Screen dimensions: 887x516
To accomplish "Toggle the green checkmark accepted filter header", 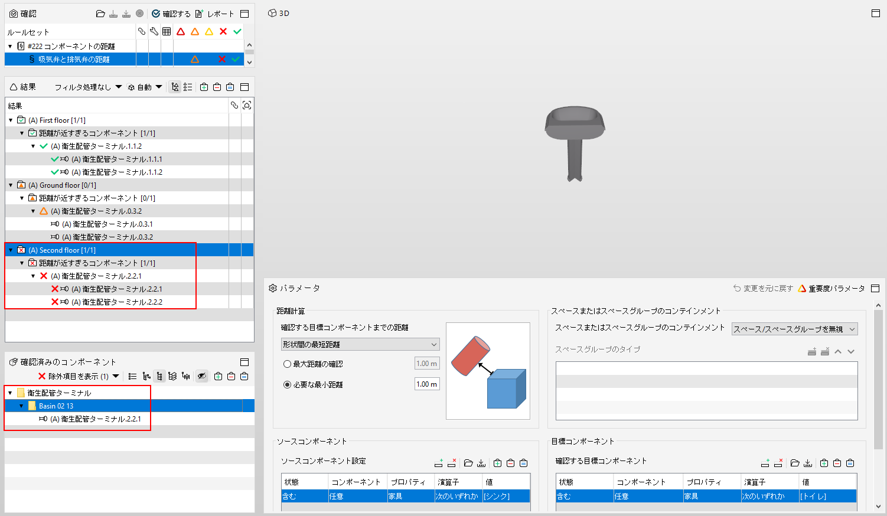I will (x=237, y=31).
